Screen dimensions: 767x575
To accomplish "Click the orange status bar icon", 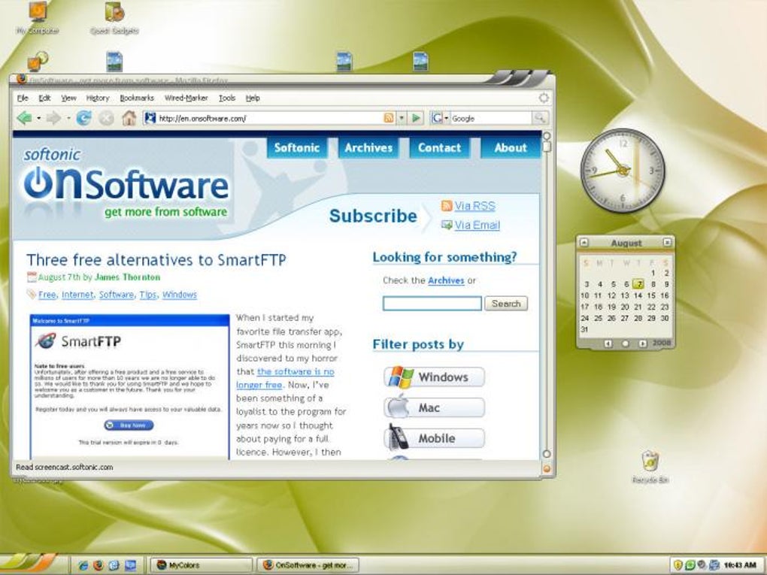I will click(547, 468).
